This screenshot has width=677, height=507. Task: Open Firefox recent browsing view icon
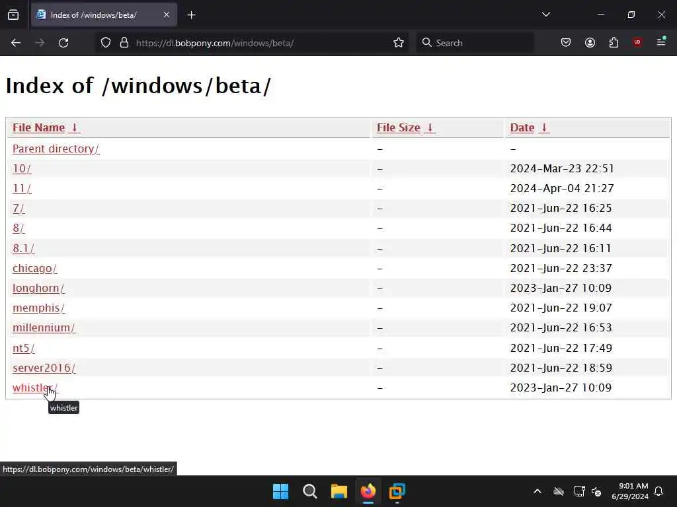[13, 15]
